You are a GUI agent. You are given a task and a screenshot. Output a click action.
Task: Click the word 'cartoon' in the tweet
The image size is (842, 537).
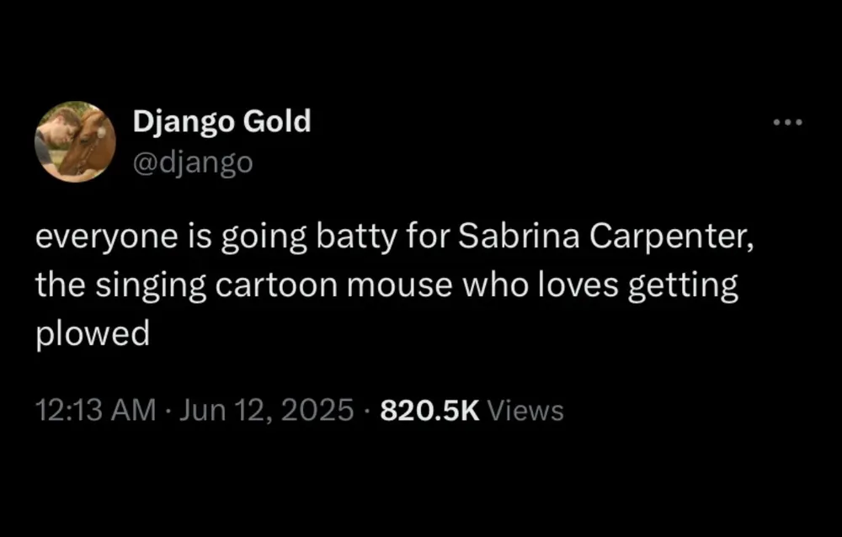pyautogui.click(x=258, y=286)
